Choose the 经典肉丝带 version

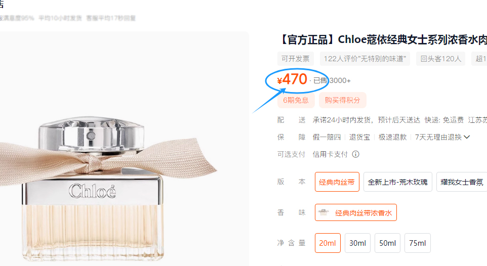(337, 182)
